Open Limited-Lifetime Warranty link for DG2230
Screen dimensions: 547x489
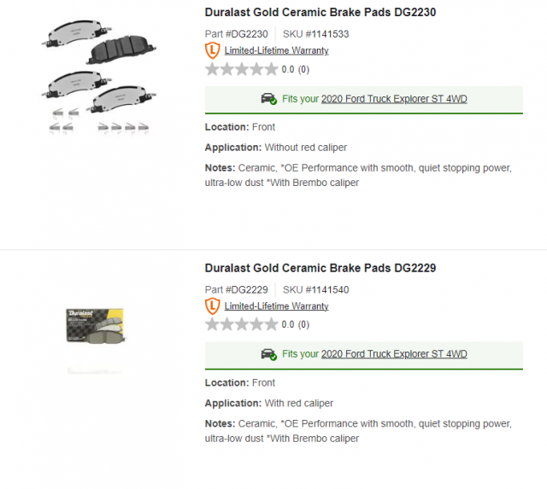pyautogui.click(x=276, y=50)
